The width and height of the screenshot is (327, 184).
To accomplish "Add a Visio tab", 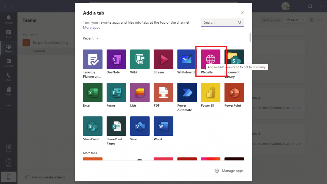I will (140, 126).
